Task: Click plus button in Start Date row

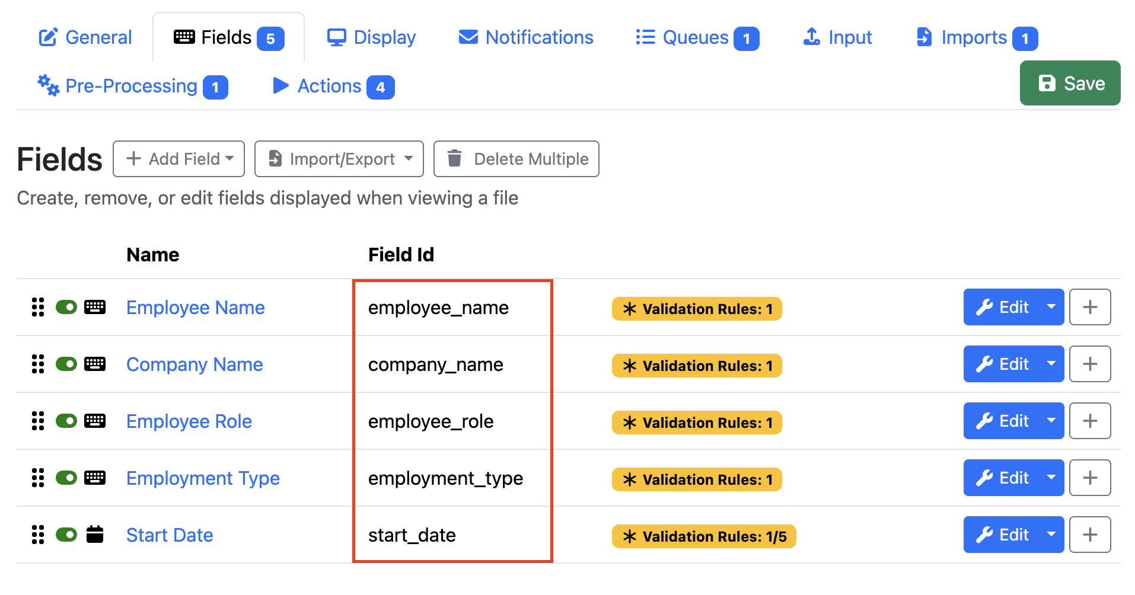Action: [x=1090, y=535]
